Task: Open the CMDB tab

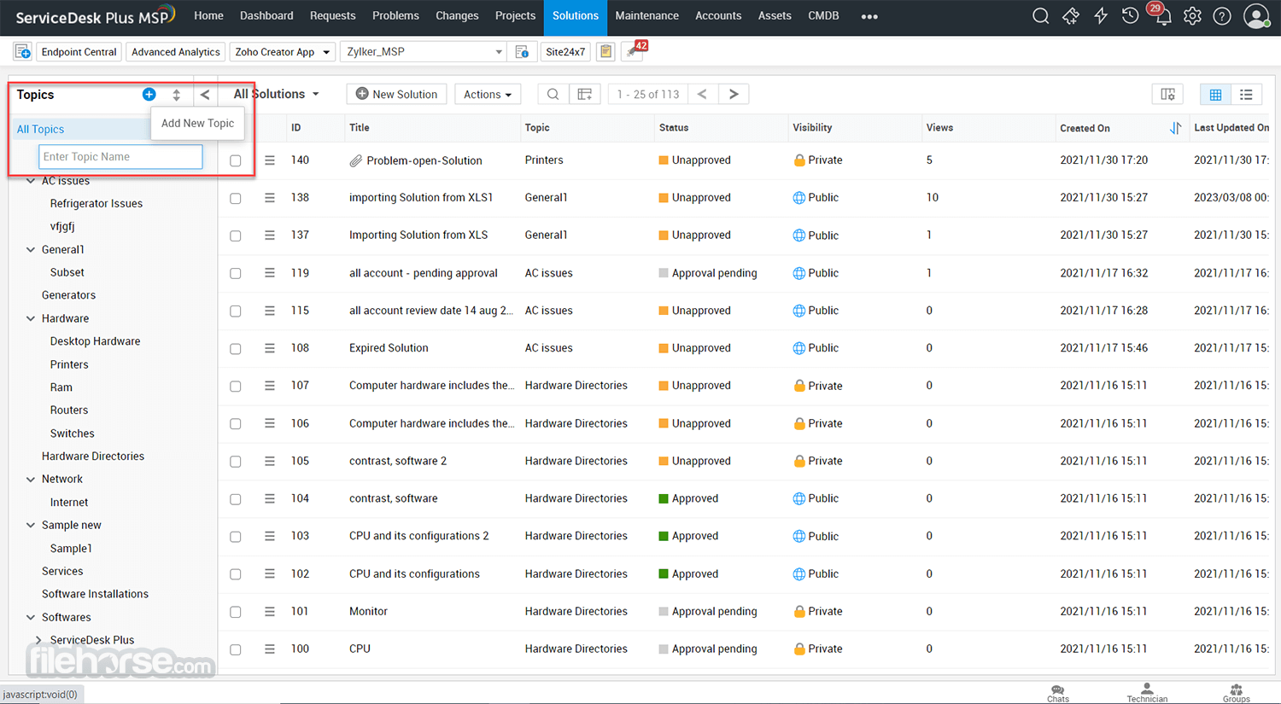Action: click(x=823, y=16)
